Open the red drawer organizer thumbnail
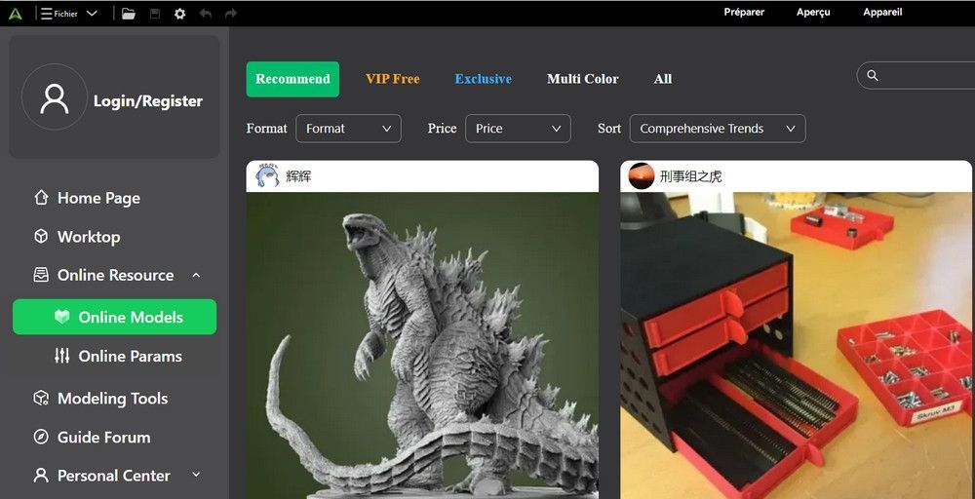 pos(796,345)
